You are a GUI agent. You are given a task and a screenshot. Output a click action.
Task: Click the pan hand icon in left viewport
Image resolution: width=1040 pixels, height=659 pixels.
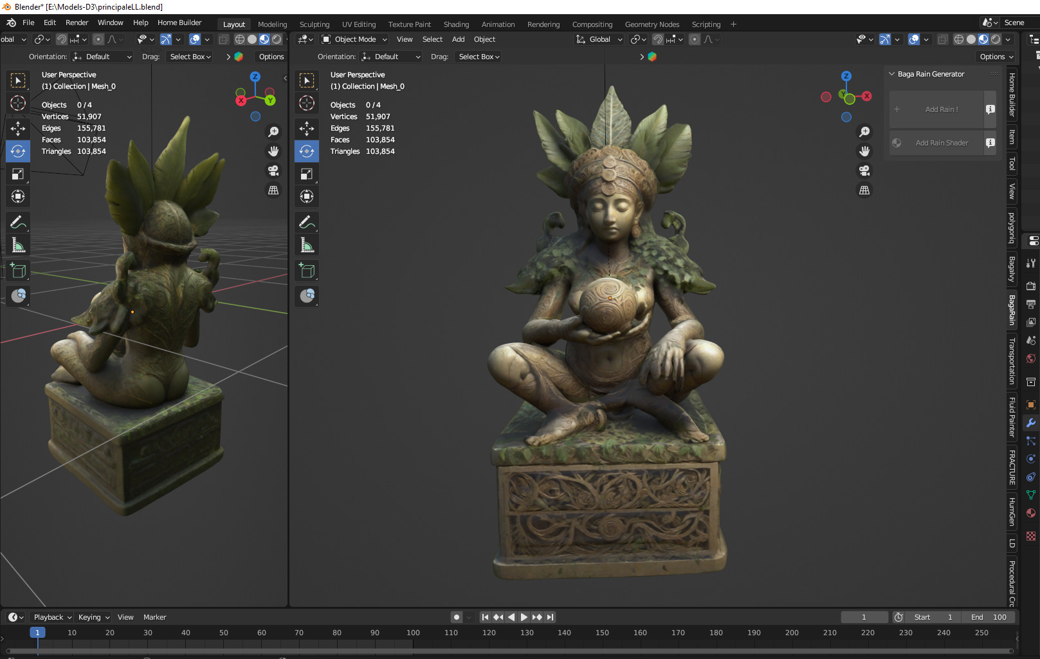pyautogui.click(x=273, y=151)
